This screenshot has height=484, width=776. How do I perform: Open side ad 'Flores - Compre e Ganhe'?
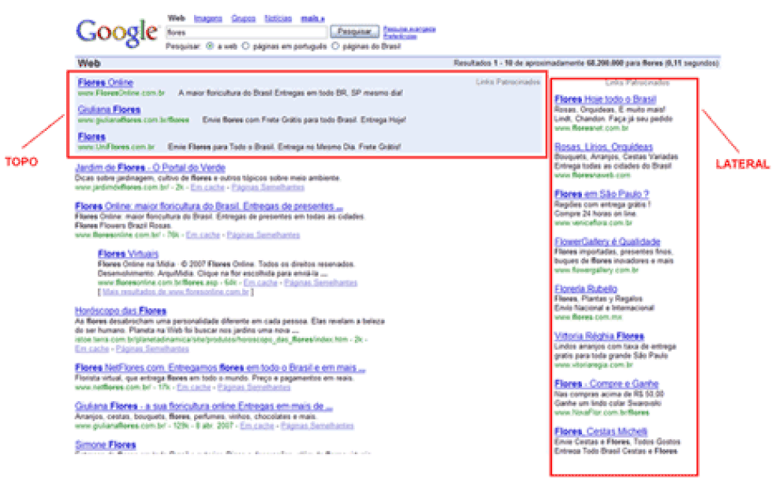(x=606, y=384)
